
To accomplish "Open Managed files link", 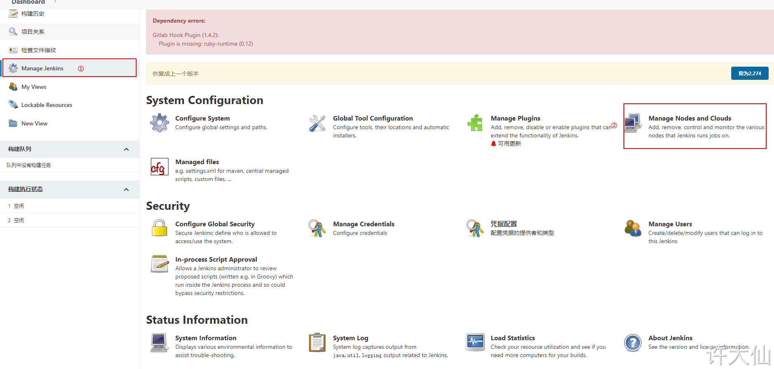I will [197, 162].
